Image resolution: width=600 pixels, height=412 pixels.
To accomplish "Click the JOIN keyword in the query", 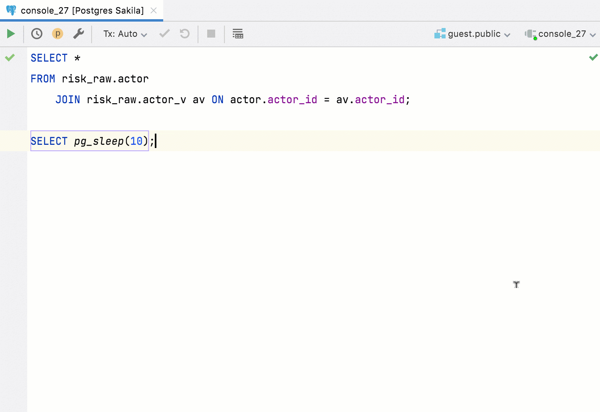I will [x=68, y=100].
